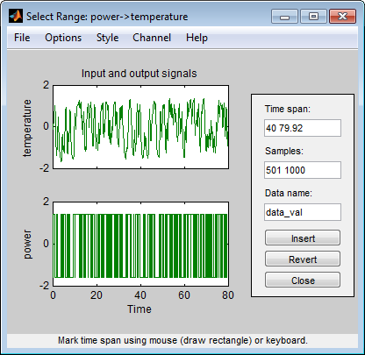This screenshot has height=355, width=365.
Task: Click the 'Input and output signals' title
Action: pos(139,74)
